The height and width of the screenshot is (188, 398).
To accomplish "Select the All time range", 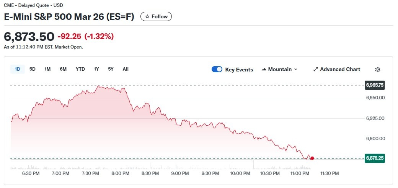I will tap(126, 69).
